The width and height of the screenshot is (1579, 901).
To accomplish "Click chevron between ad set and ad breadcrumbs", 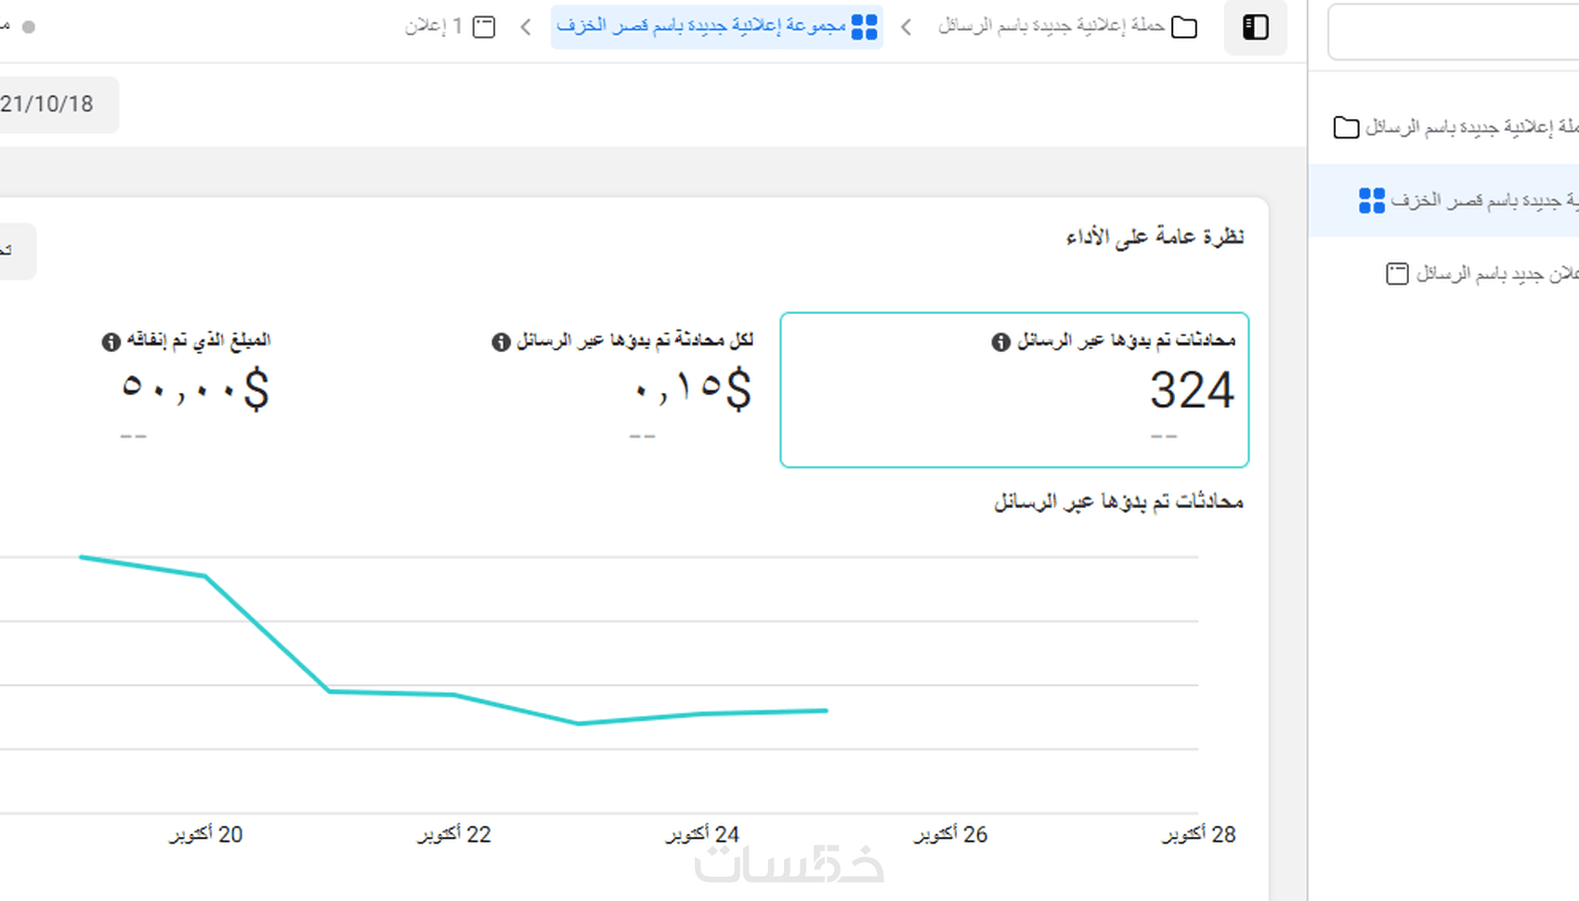I will [x=526, y=28].
